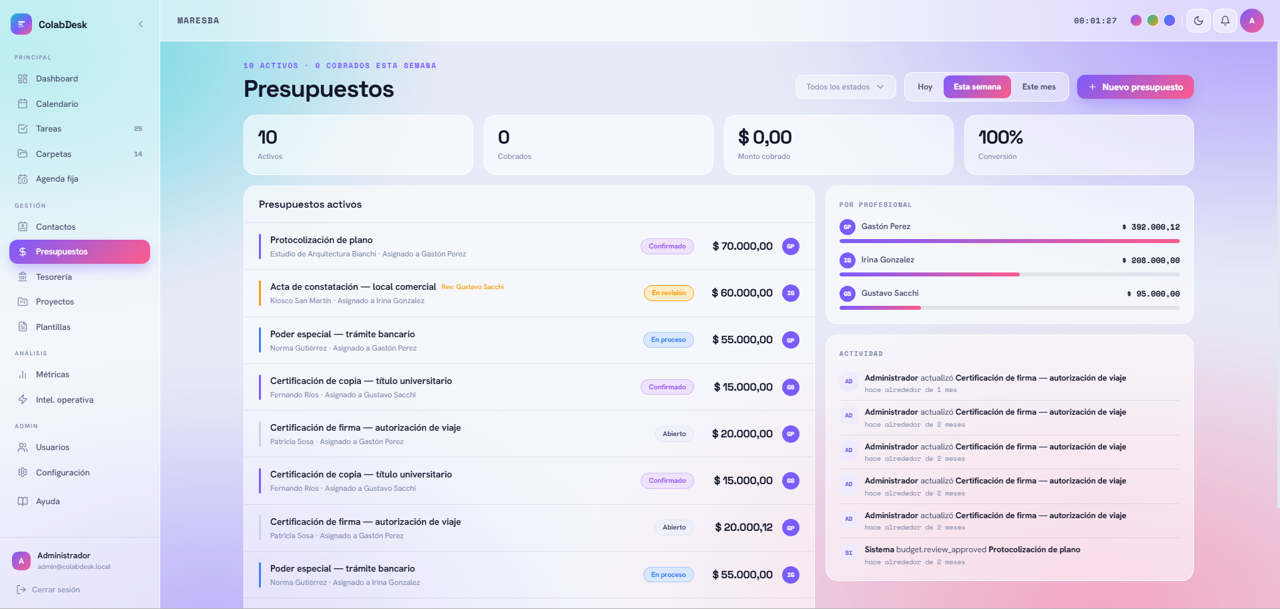Open the Proyectos icon
The width and height of the screenshot is (1280, 609).
tap(23, 302)
